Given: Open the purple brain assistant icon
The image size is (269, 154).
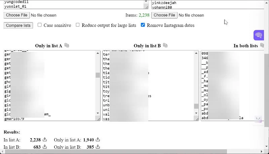Looking at the screenshot, I should 259,35.
